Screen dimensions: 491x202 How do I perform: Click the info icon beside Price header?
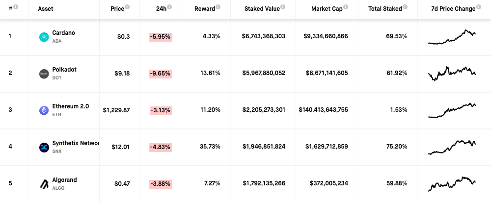(127, 7)
